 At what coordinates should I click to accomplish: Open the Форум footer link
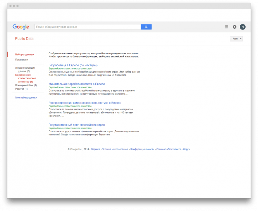187,149
